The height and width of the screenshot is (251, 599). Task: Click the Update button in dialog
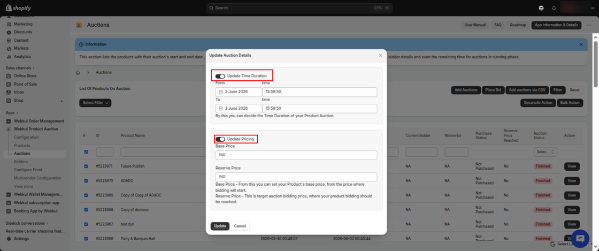coord(220,226)
